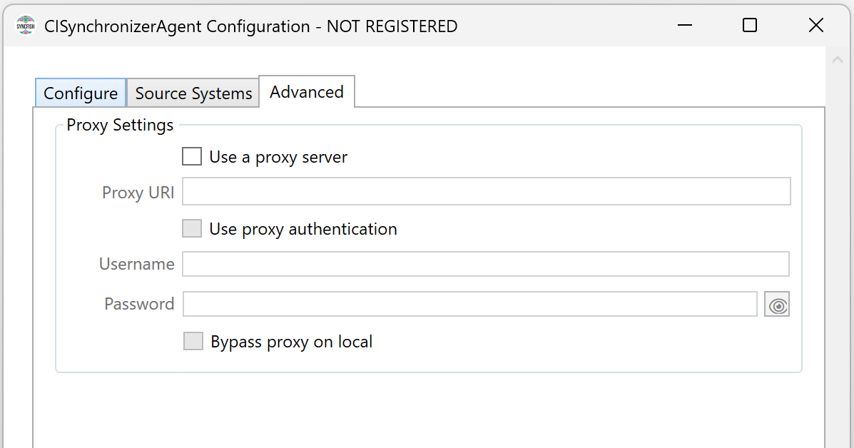This screenshot has width=854, height=448.
Task: Click the Username label text
Action: click(137, 264)
